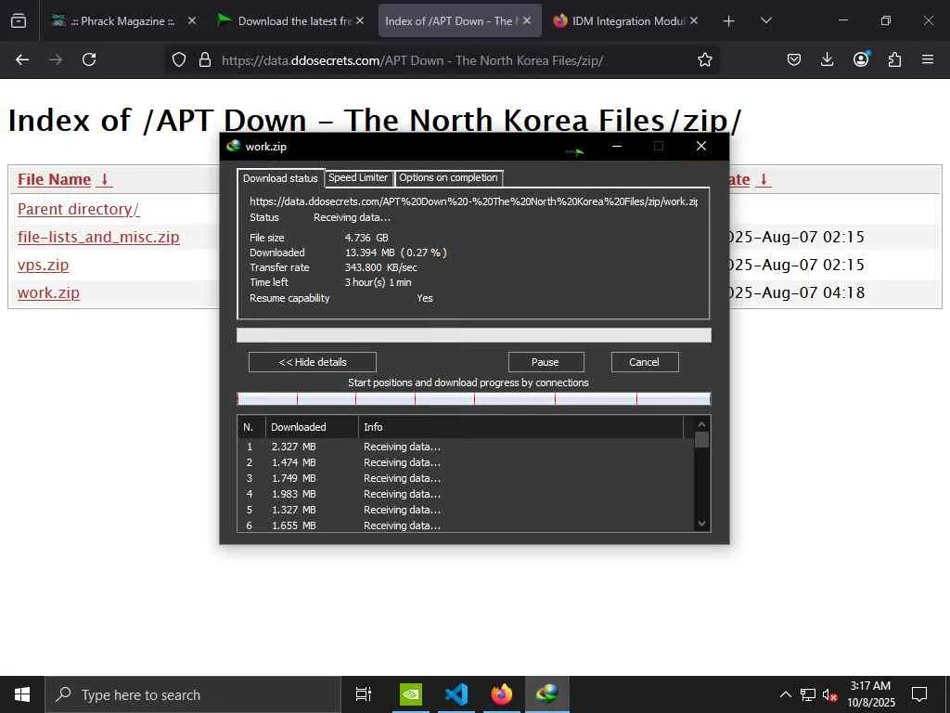Screen dimensions: 950x713
Task: Click the overall download progress bar
Action: point(473,335)
